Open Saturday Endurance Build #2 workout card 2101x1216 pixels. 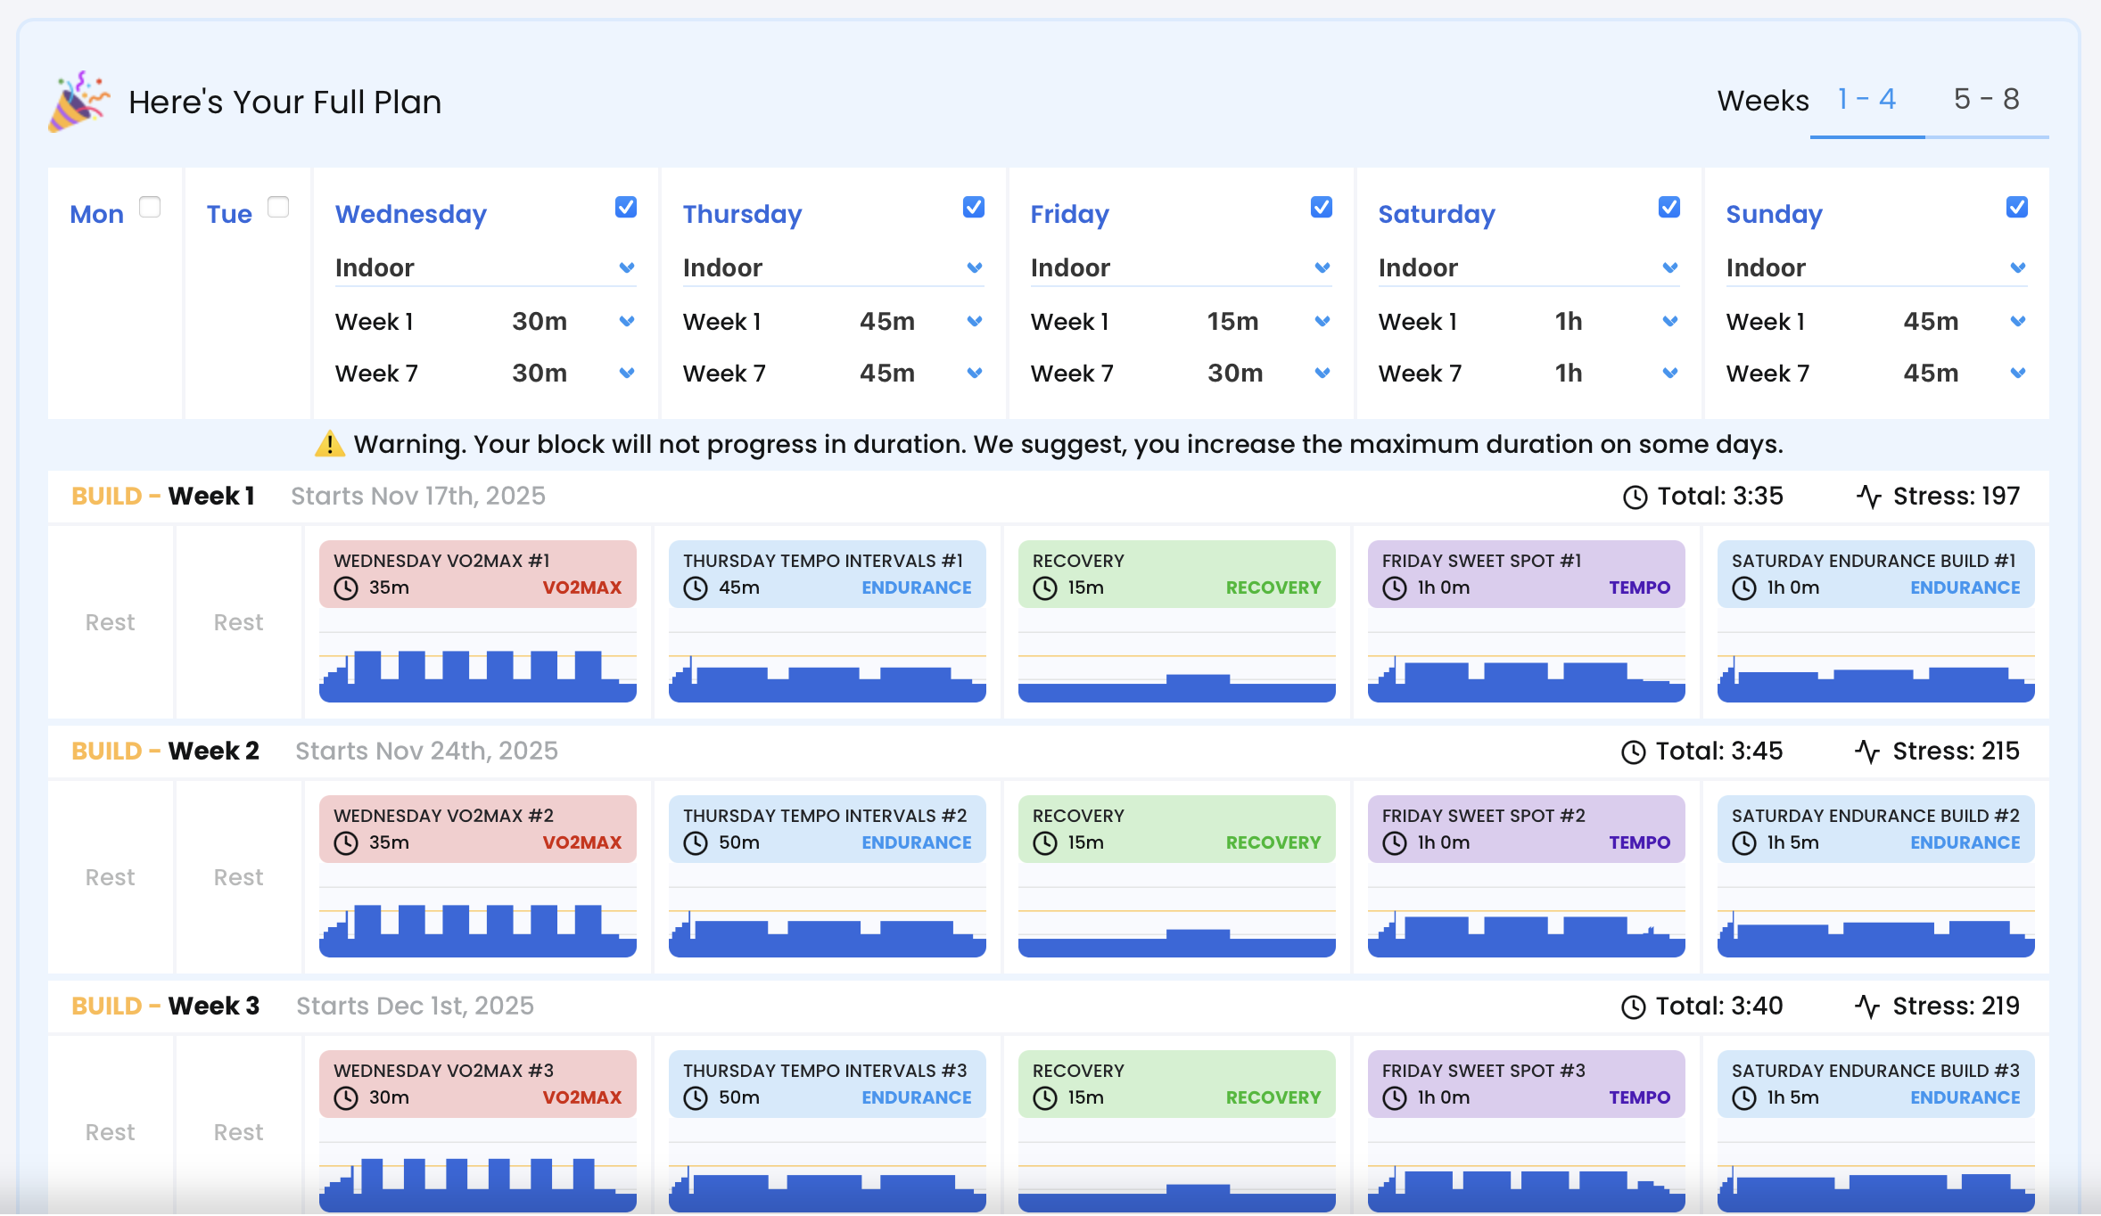[1875, 829]
